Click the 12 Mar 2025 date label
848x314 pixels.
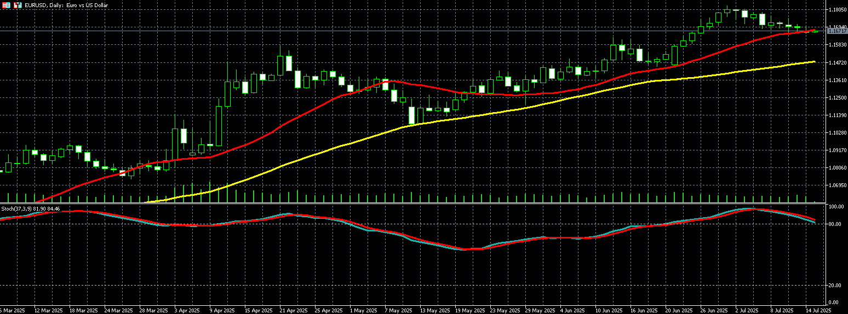[49, 310]
